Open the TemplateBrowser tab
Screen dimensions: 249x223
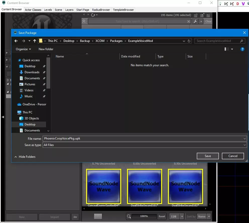coord(123,10)
